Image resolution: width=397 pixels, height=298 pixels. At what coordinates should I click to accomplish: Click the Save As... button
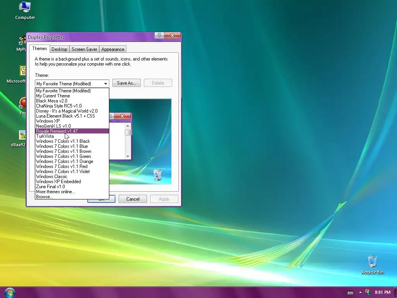pos(126,83)
